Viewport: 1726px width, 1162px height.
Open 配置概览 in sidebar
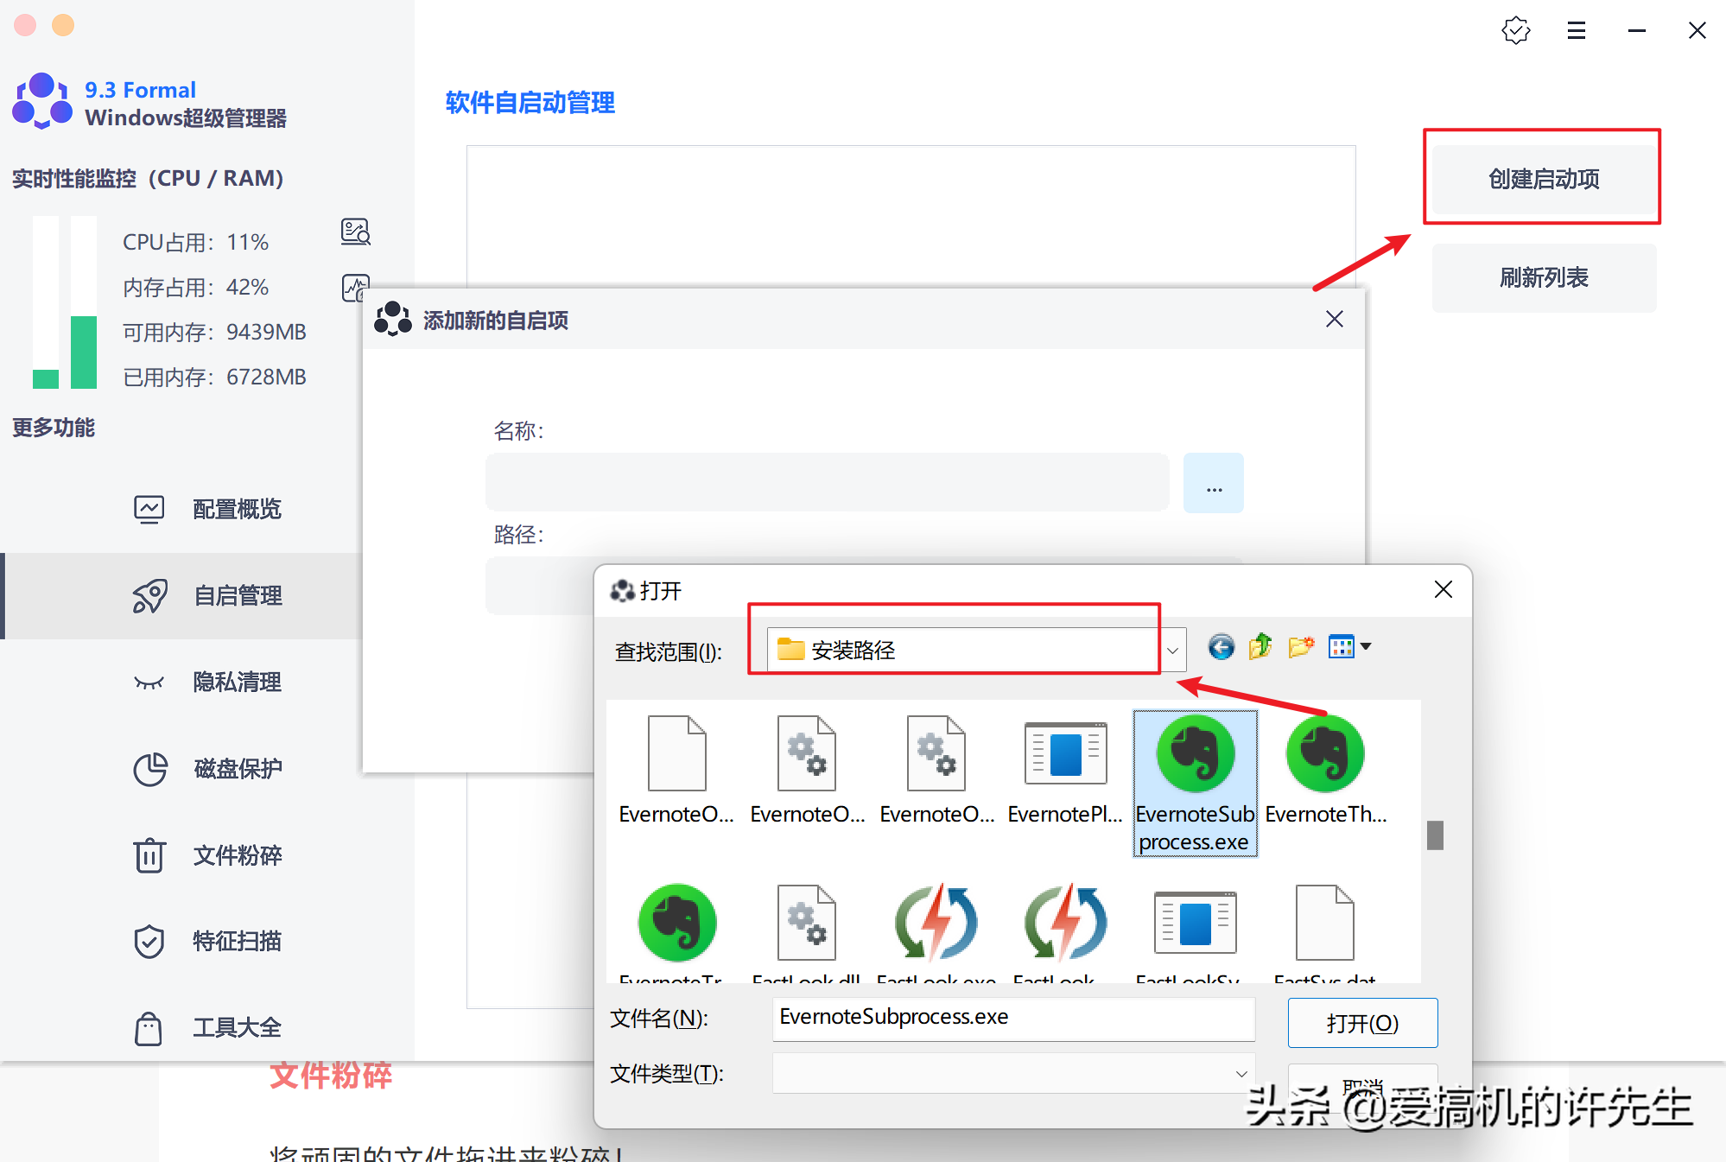(x=237, y=509)
